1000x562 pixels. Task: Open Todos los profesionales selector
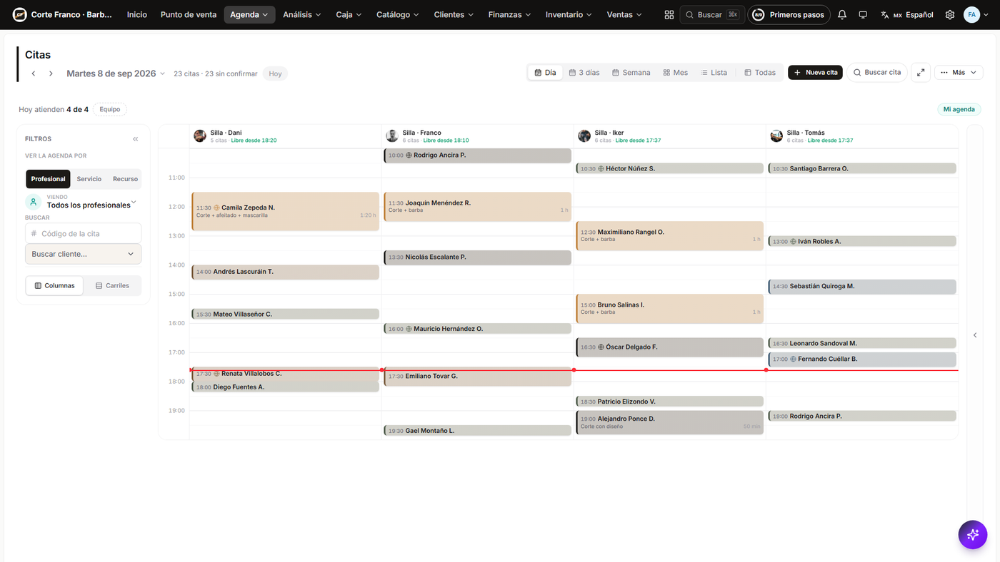pyautogui.click(x=83, y=202)
